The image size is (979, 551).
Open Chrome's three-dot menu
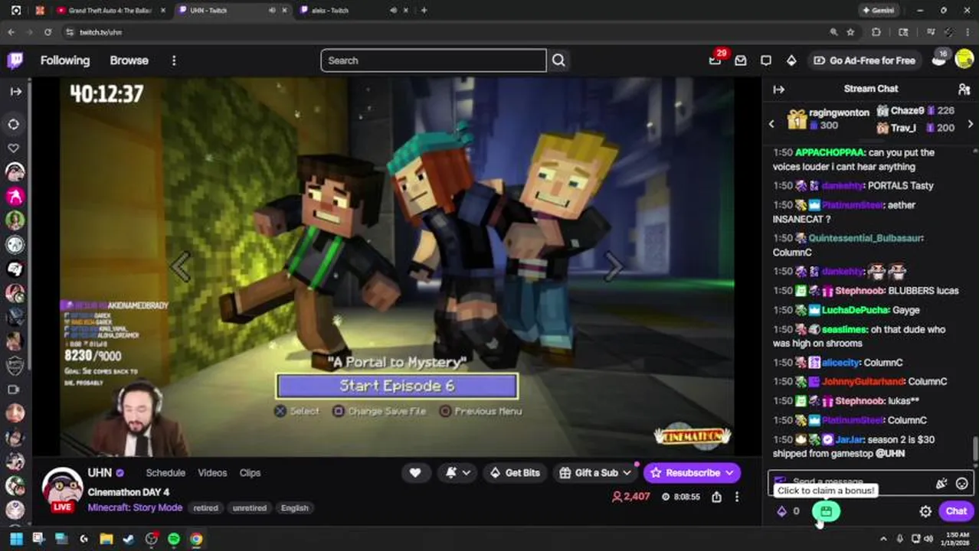click(968, 32)
